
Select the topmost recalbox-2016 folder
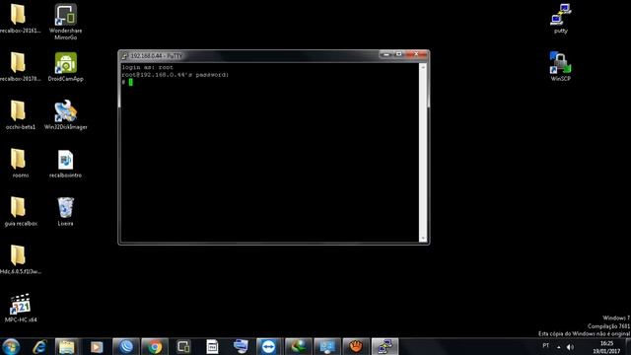(20, 19)
